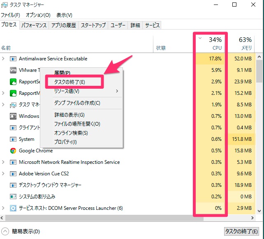Expand the タスク マネージャー process group
This screenshot has width=264, height=239.
tap(3, 105)
